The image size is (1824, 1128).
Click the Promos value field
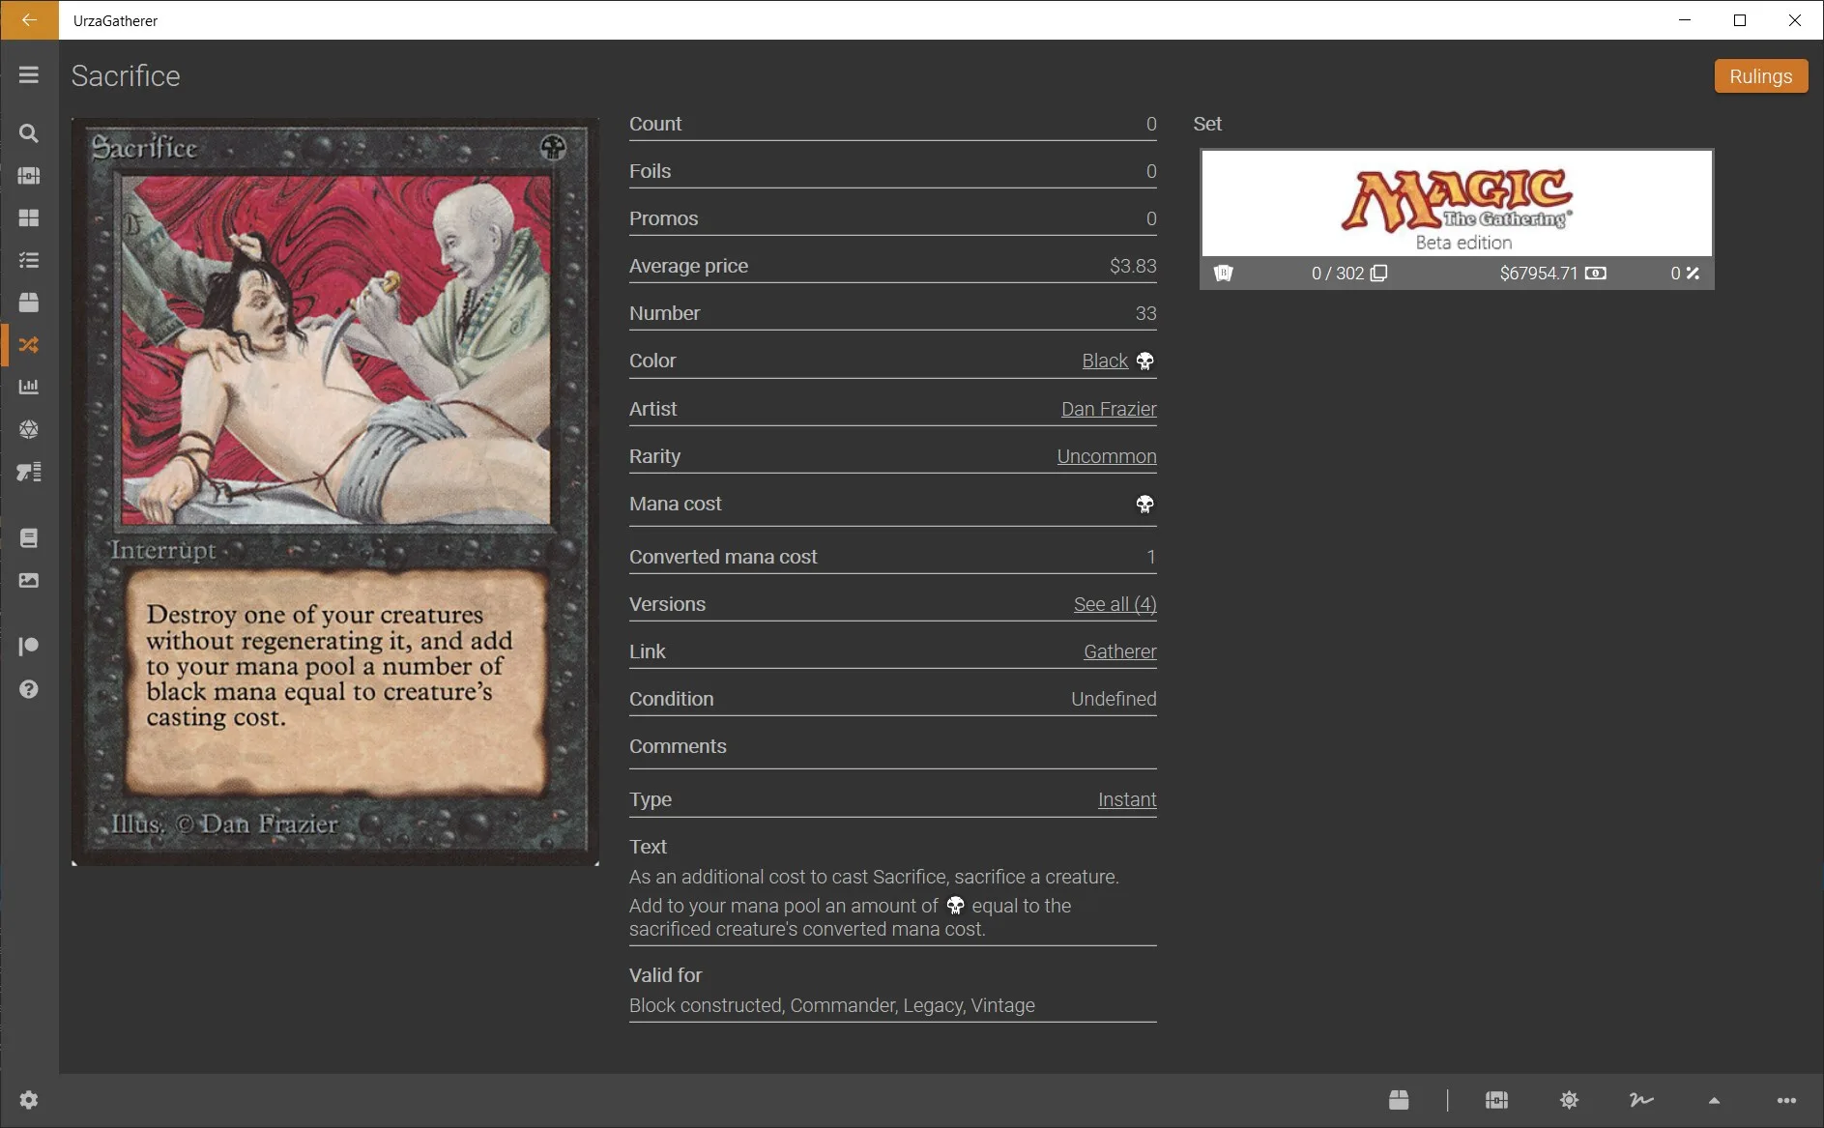pyautogui.click(x=1151, y=218)
